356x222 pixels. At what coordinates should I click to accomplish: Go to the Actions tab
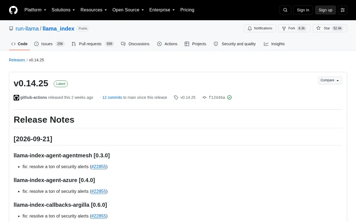(167, 44)
